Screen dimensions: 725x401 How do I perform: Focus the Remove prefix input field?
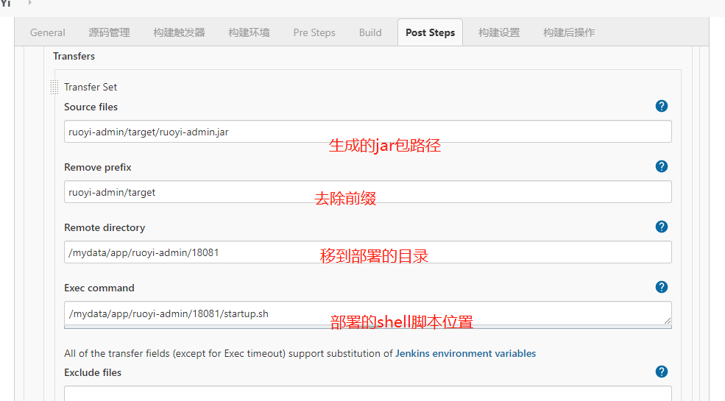click(367, 192)
